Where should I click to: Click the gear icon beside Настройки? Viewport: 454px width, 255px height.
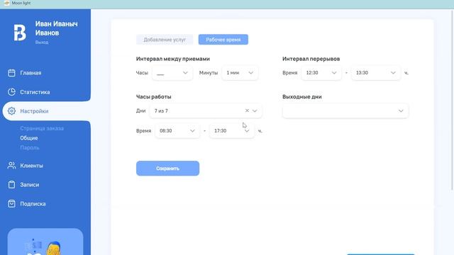pyautogui.click(x=11, y=111)
